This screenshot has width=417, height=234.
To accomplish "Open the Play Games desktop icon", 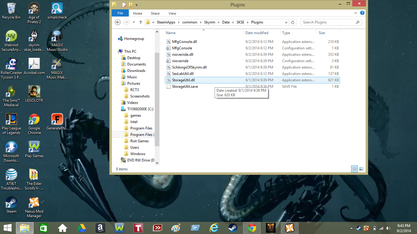I will pyautogui.click(x=34, y=150).
